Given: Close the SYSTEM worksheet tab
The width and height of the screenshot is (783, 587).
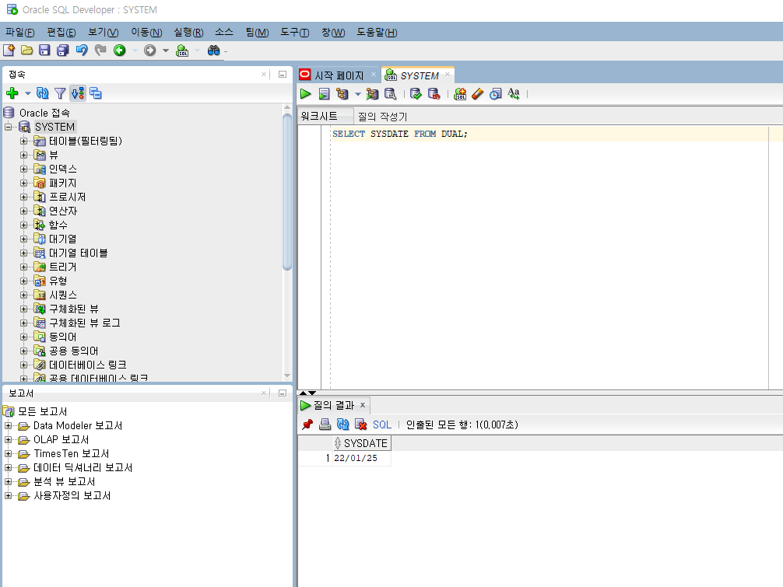Looking at the screenshot, I should (448, 75).
